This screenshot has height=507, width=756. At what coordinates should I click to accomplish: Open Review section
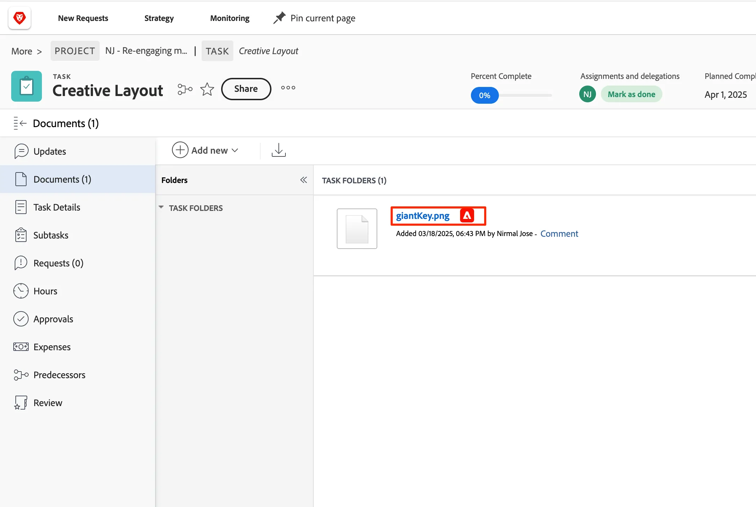[x=78, y=403]
